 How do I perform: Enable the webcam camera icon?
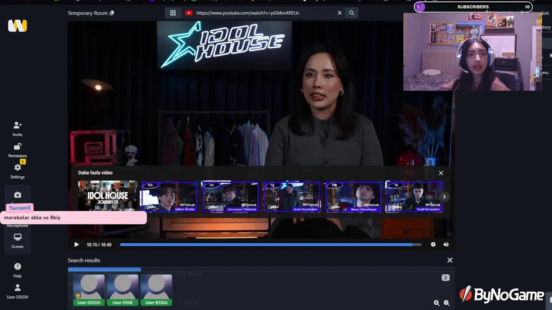17,195
